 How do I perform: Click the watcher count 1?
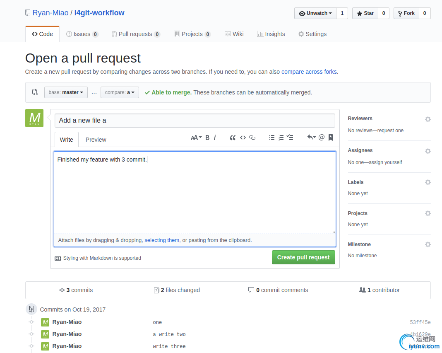(342, 13)
